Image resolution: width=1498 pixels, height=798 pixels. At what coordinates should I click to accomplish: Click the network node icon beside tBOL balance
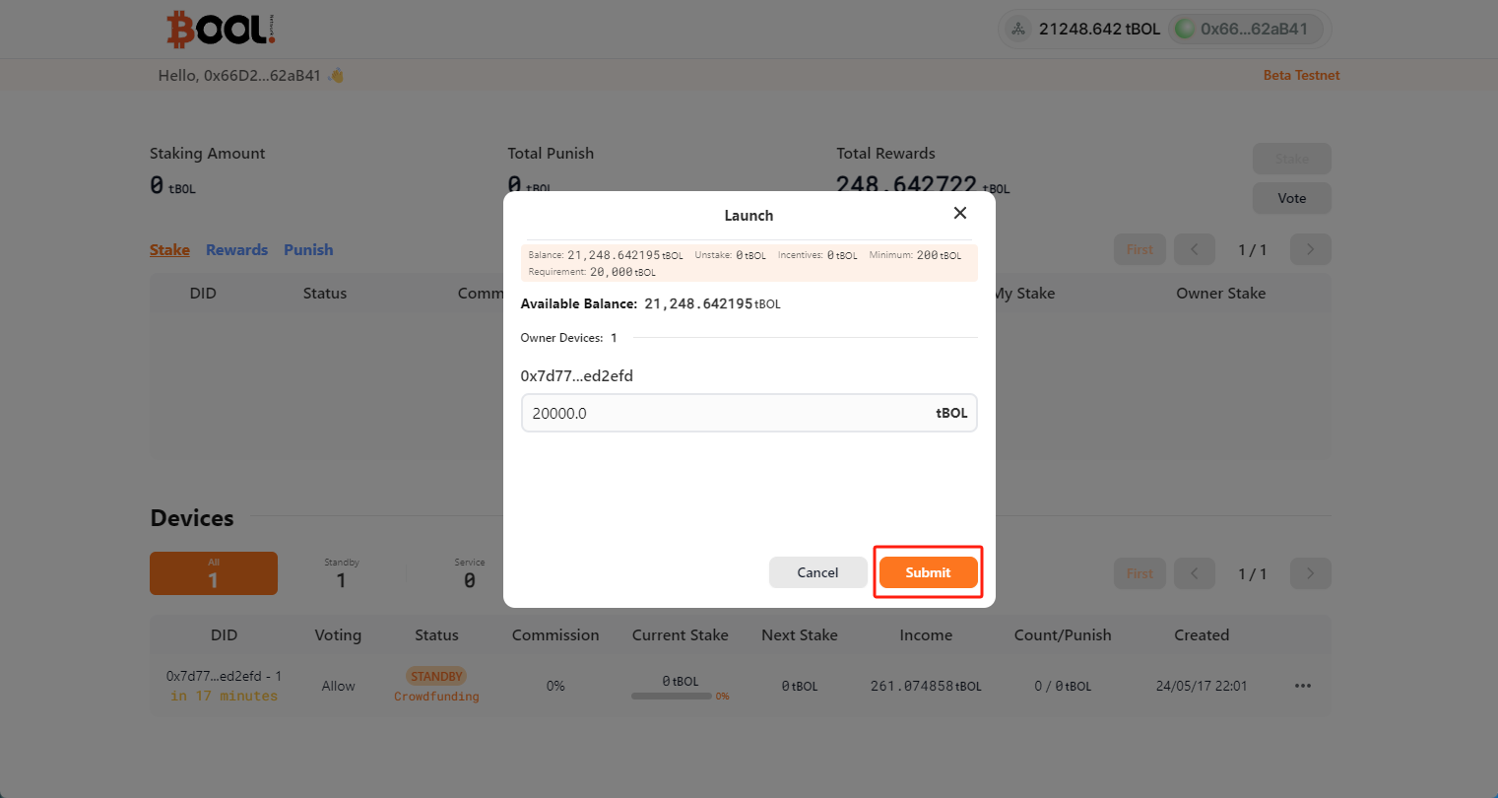coord(1018,29)
